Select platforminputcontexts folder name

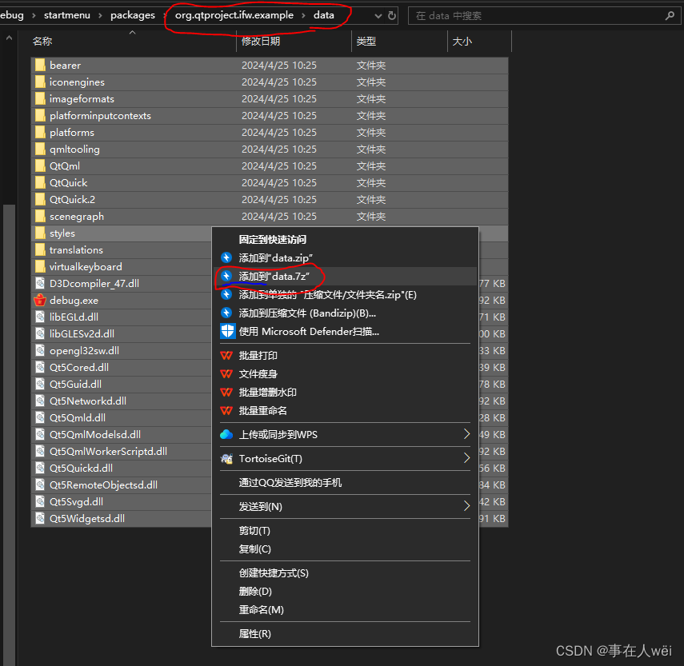pos(100,116)
